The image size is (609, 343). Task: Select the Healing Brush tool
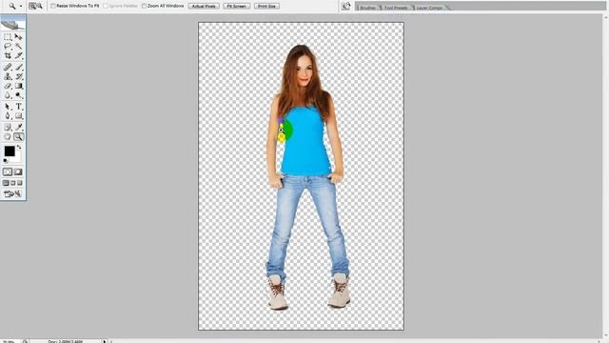pyautogui.click(x=8, y=68)
